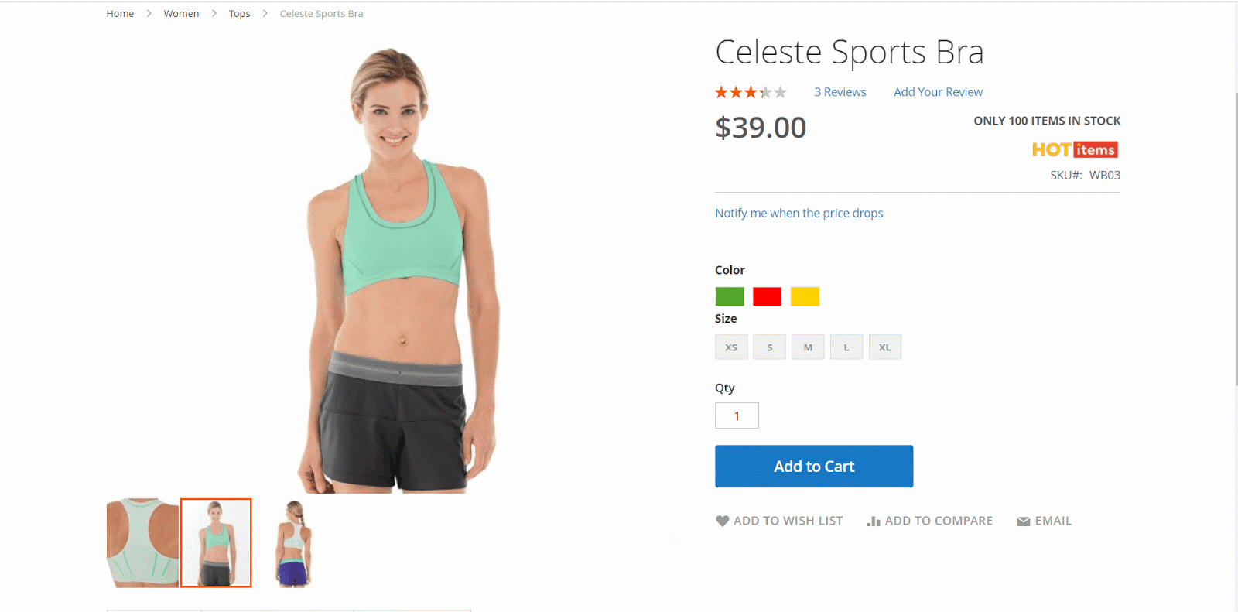Screen dimensions: 1238x612
Task: Go to Women breadcrumb
Action: click(181, 14)
